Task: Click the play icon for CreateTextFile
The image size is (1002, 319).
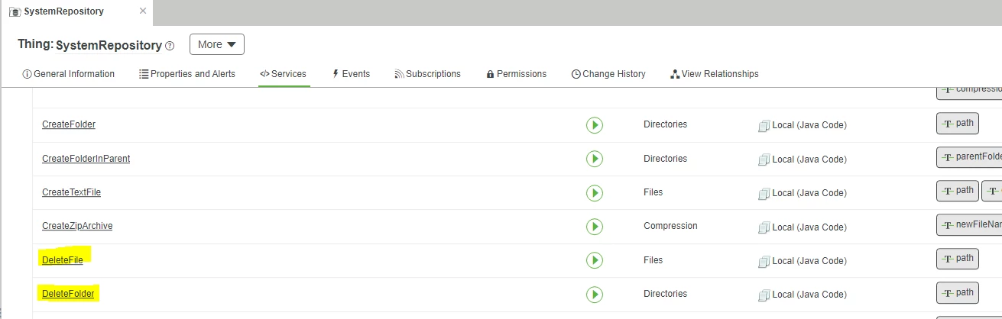Action: [x=595, y=193]
